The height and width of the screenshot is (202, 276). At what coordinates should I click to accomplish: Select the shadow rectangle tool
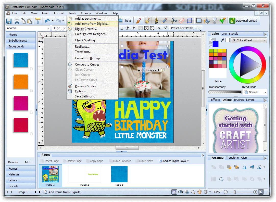point(199,21)
